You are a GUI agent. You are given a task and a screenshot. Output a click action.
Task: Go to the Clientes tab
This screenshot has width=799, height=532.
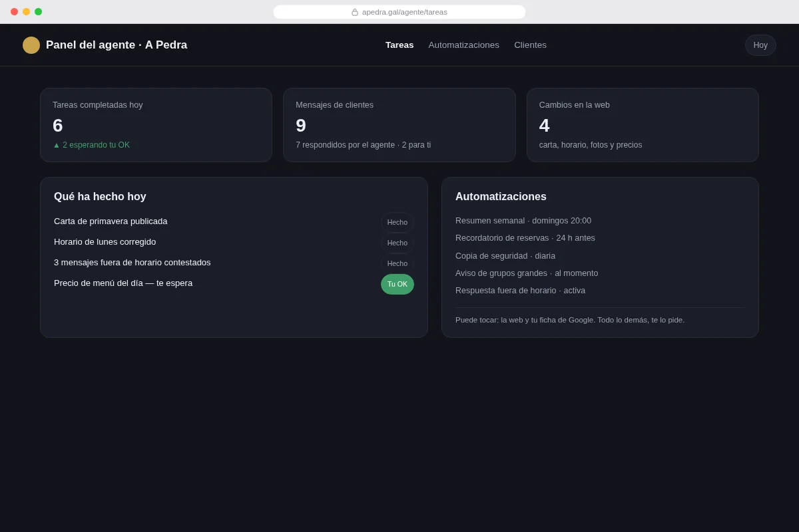[x=530, y=45]
